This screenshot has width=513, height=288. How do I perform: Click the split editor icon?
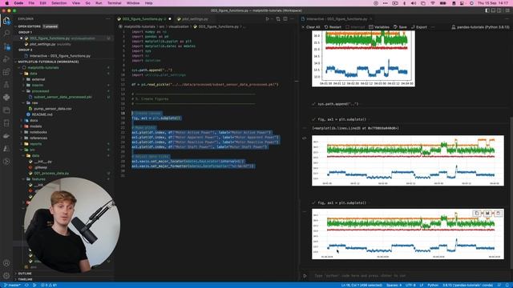click(285, 19)
